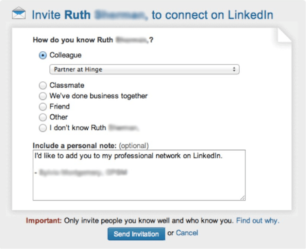Viewport: 306px width, 249px height.
Task: Click the "to connect on LinkedIn" heading
Action: click(x=213, y=15)
